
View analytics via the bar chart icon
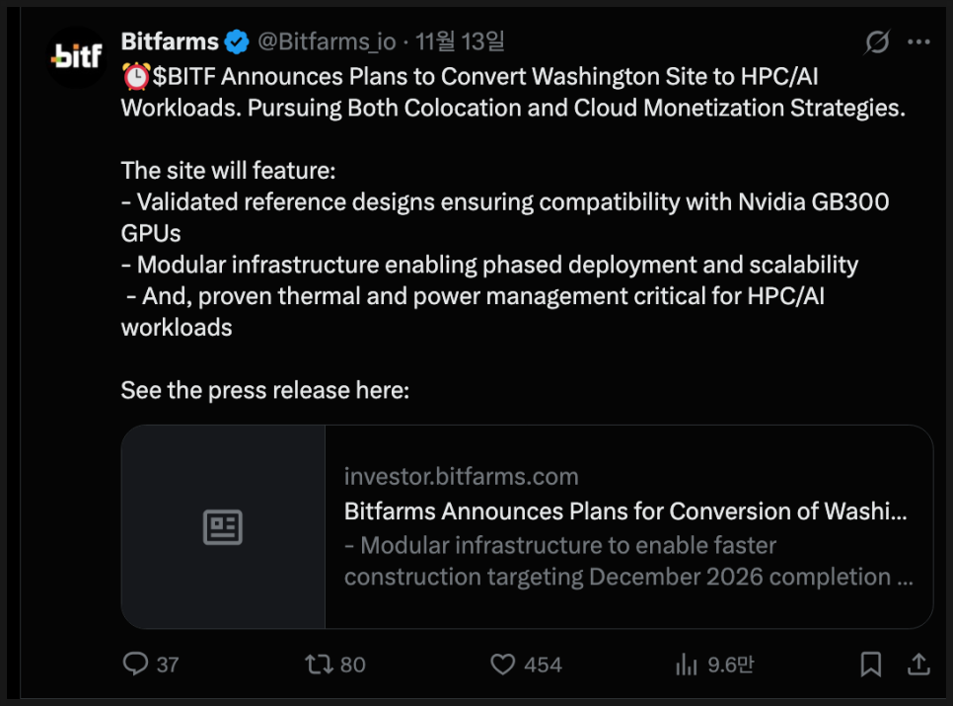[x=687, y=665]
